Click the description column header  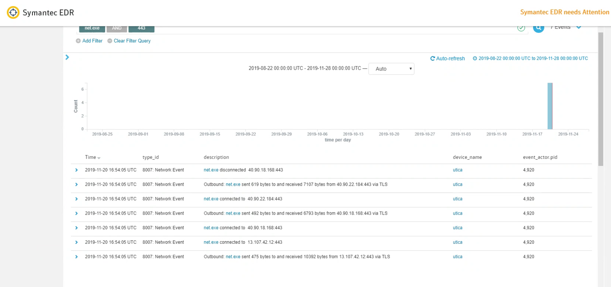coord(216,157)
